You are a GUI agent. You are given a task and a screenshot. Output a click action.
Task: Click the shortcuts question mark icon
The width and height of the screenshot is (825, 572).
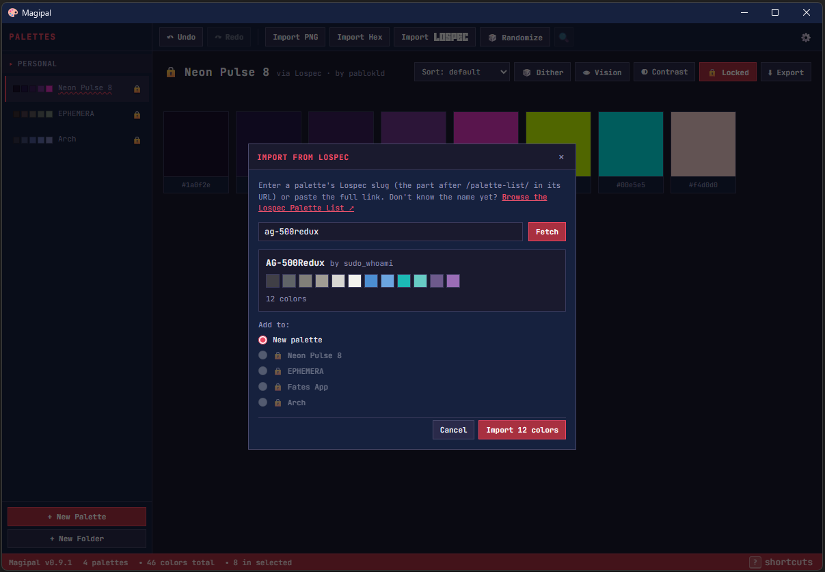click(755, 562)
